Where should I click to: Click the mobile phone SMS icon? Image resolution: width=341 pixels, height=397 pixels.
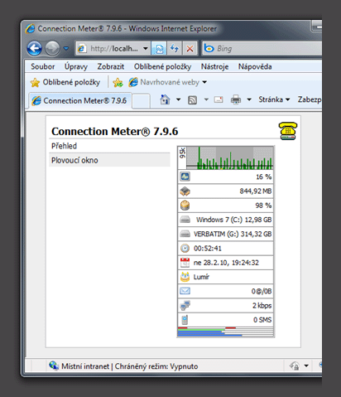point(185,320)
